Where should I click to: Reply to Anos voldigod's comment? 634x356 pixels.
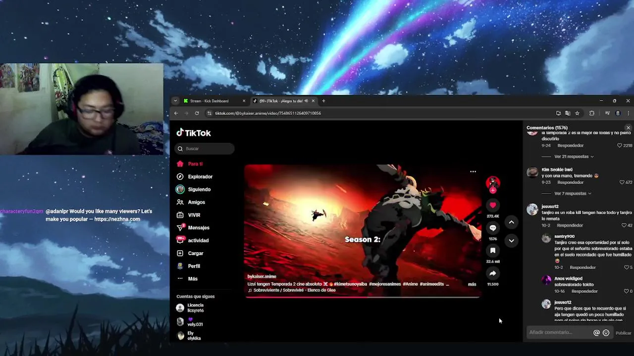(584, 291)
